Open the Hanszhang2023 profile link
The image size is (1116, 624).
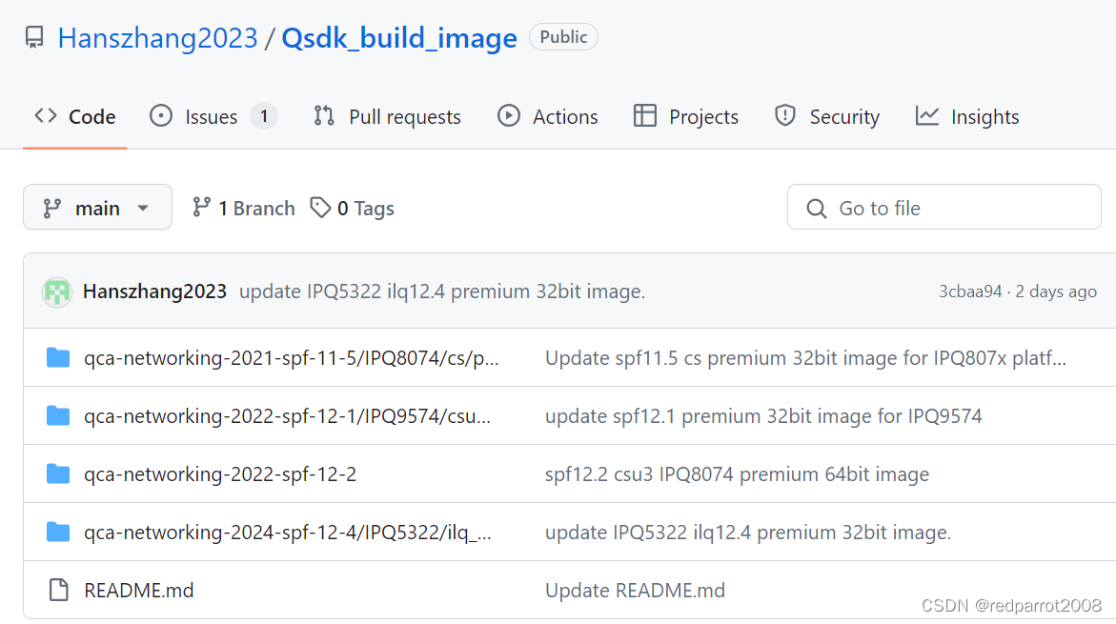158,37
